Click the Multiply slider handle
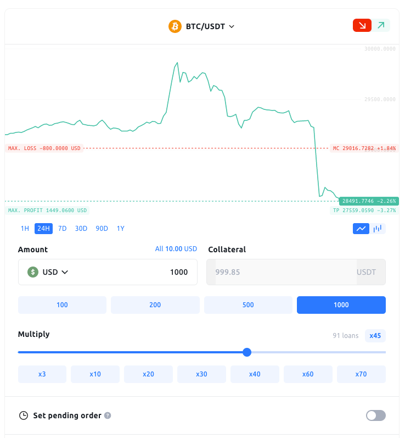 (247, 352)
